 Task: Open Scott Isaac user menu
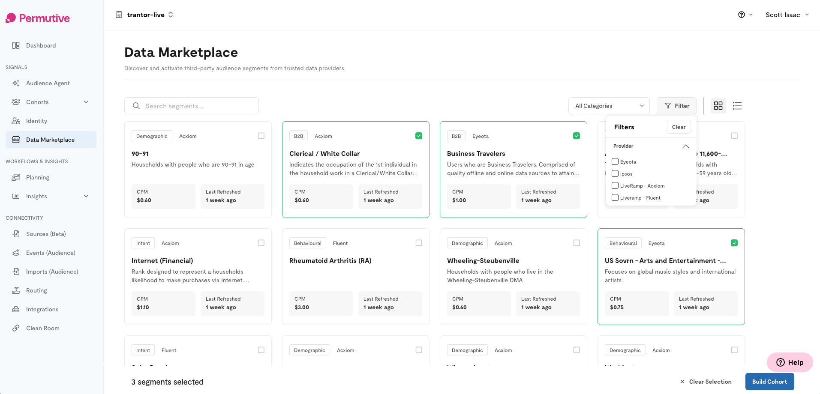tap(787, 15)
